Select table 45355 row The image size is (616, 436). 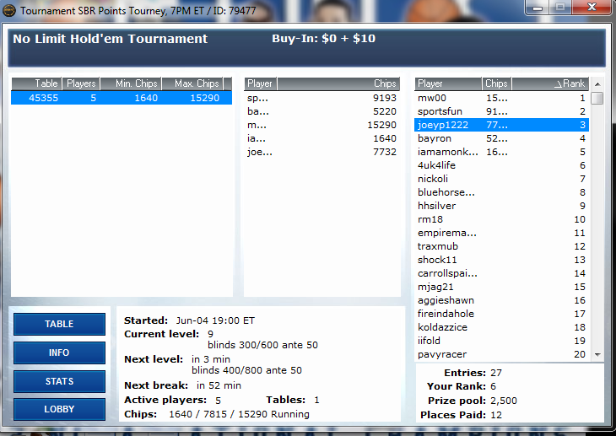(x=122, y=98)
